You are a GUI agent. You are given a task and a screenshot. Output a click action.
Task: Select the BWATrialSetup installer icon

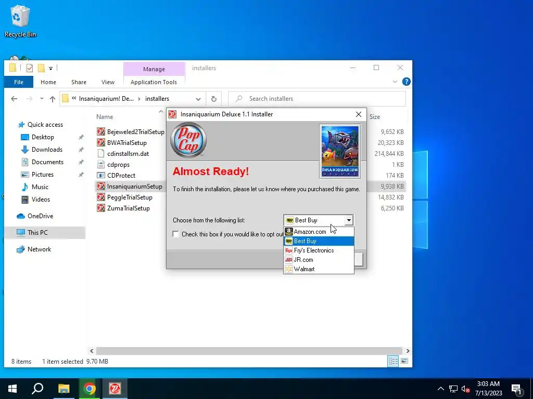pos(100,142)
